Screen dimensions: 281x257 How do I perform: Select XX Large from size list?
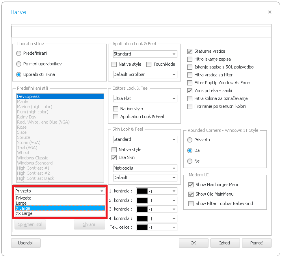pos(24,213)
